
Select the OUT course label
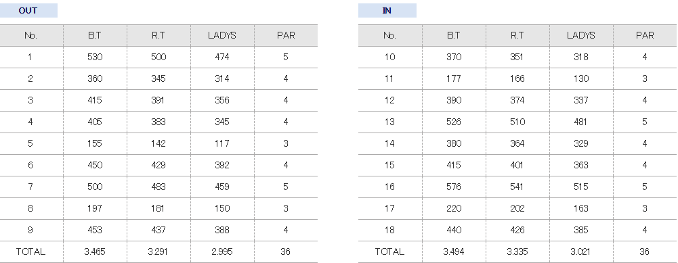(x=28, y=10)
